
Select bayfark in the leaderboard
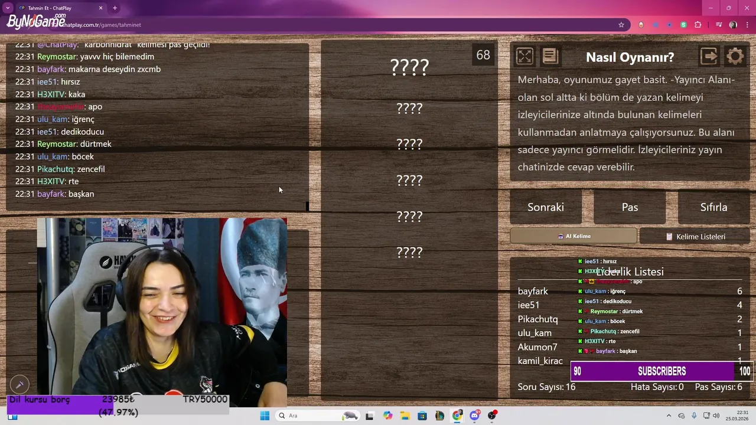tap(533, 291)
